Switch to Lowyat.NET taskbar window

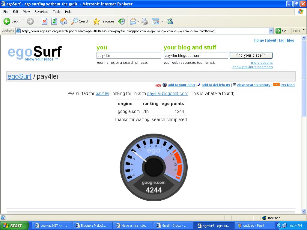52,226
